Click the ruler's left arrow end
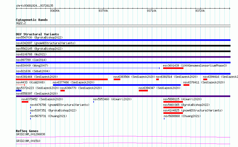Screen dimensions: 238x147 point(17,8)
